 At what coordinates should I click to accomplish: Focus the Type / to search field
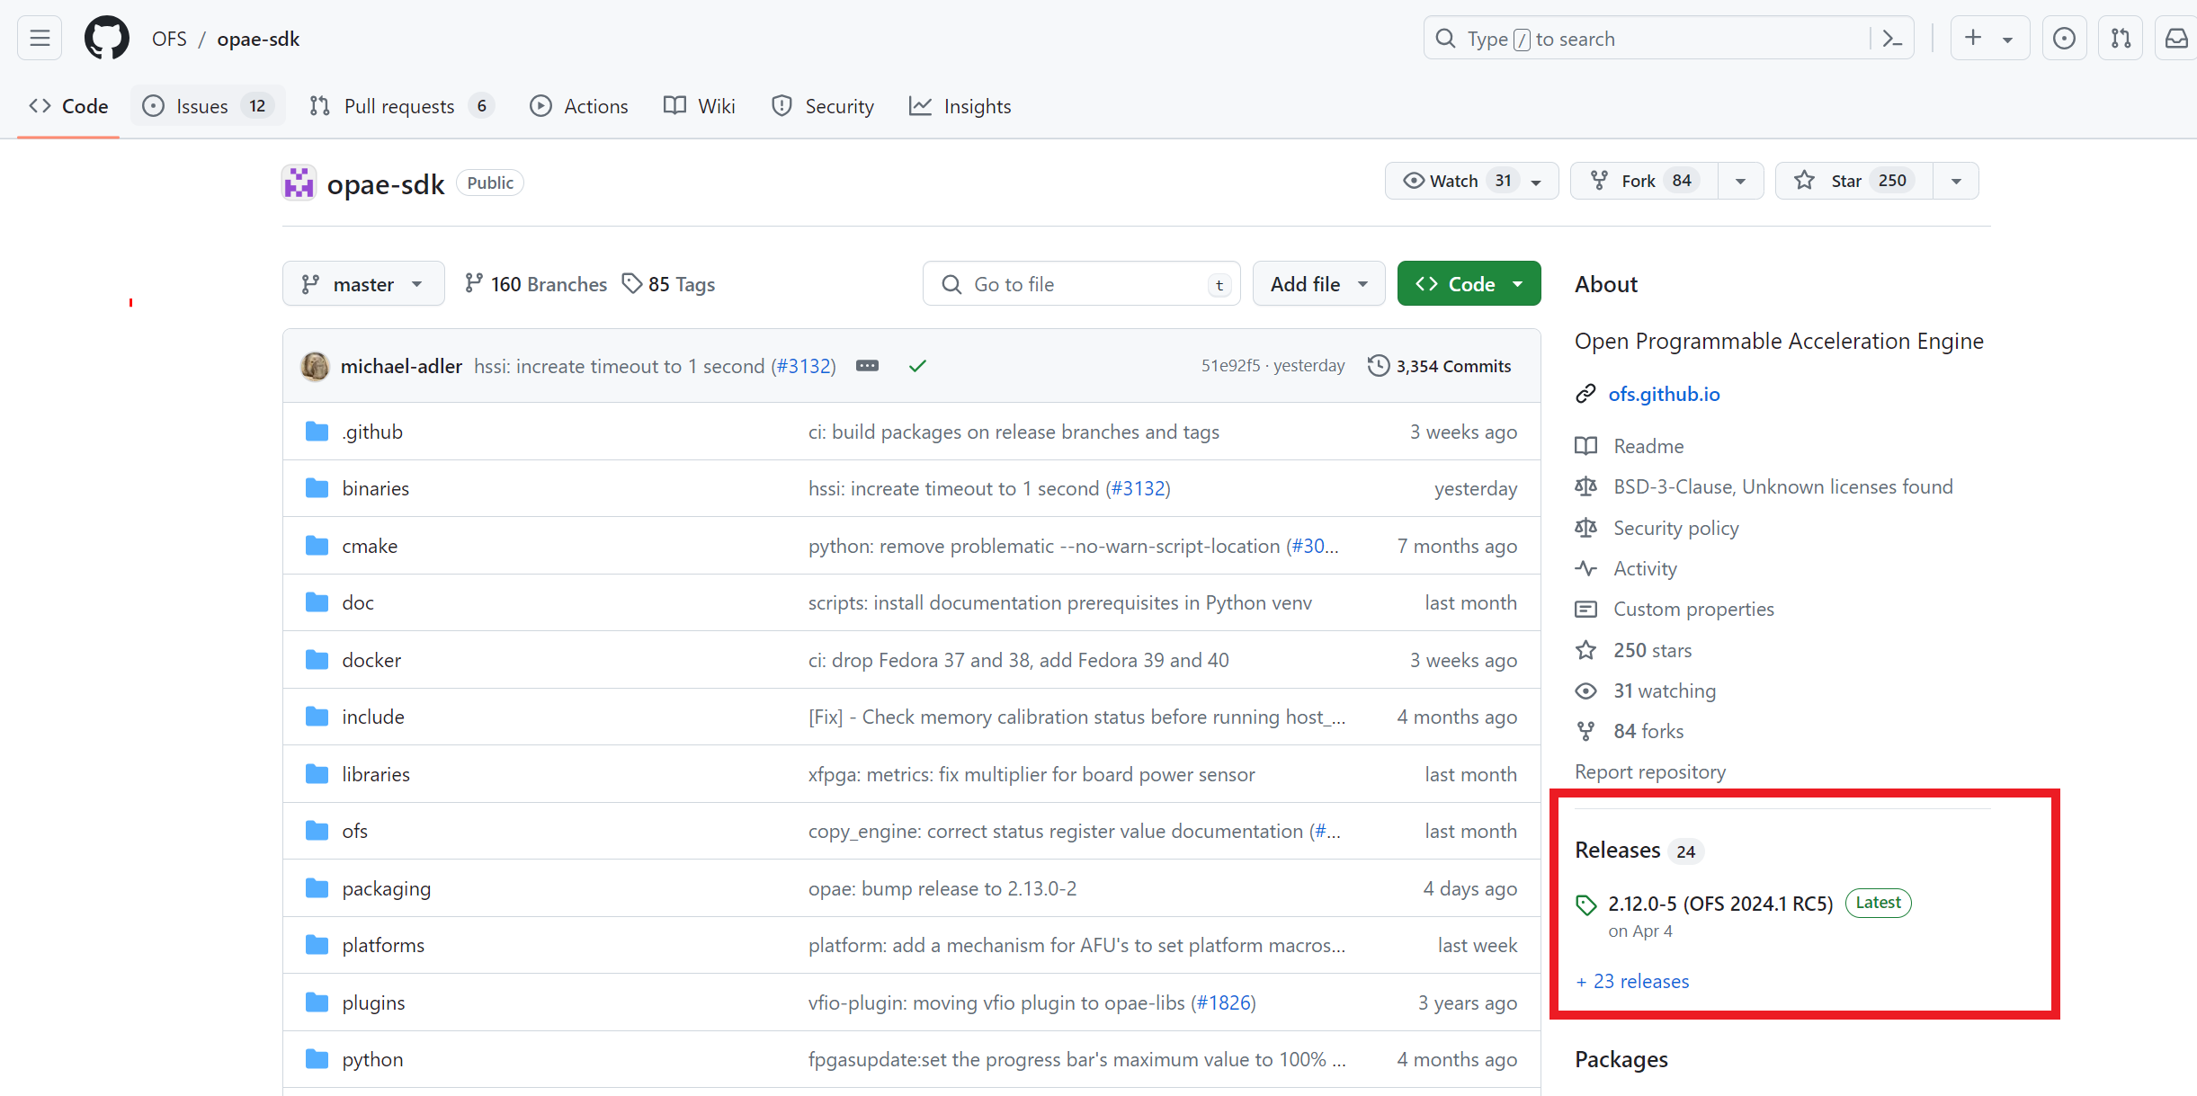(x=1668, y=38)
